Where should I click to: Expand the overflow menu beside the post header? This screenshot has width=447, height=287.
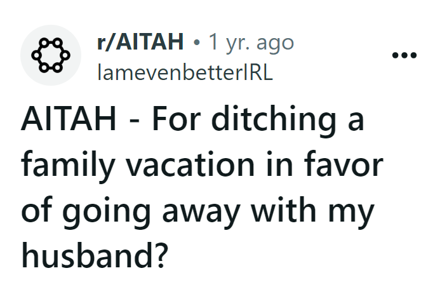point(404,55)
